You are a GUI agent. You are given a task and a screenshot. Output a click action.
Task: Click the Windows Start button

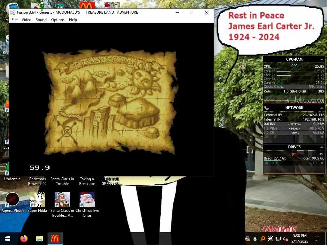[8, 239]
